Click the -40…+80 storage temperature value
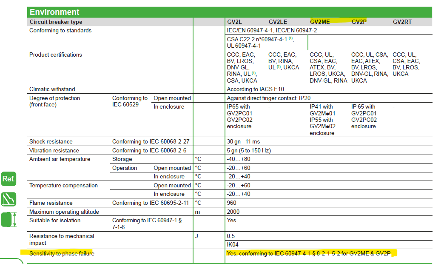Screen dimensions: 444x264 pyautogui.click(x=239, y=159)
